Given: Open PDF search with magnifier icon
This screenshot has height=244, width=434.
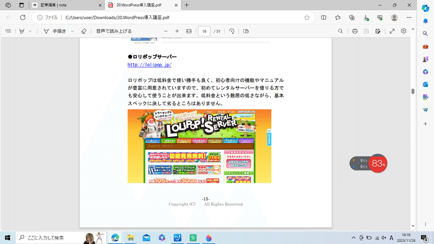Looking at the screenshot, I should coord(341,31).
